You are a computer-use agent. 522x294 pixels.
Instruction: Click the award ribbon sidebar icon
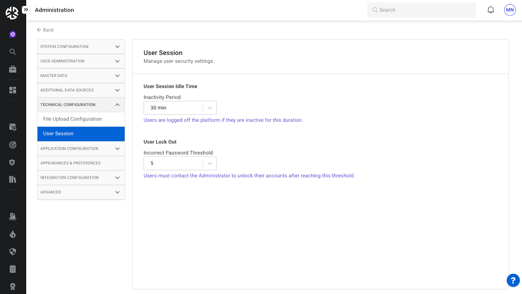click(x=13, y=286)
